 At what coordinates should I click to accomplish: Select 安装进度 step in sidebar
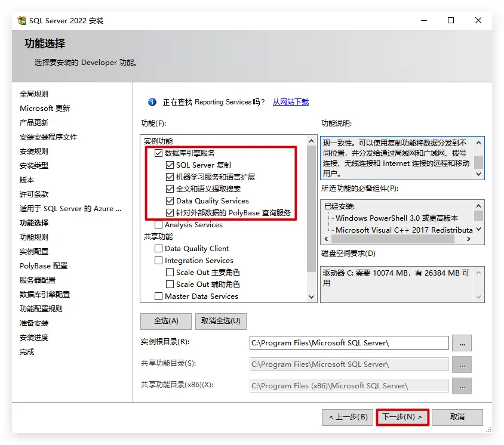34,338
